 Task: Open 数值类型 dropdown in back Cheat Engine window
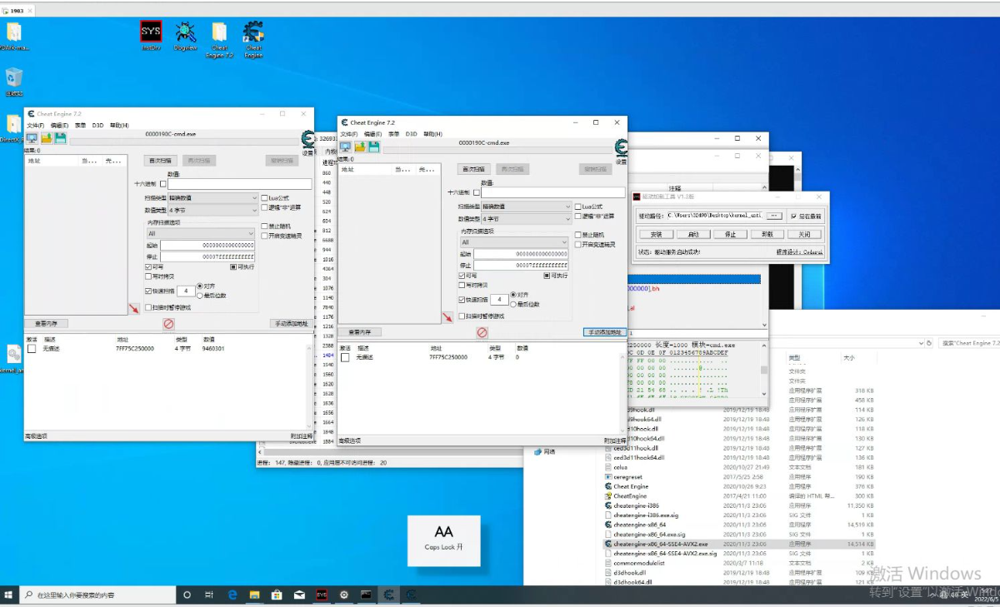click(213, 211)
